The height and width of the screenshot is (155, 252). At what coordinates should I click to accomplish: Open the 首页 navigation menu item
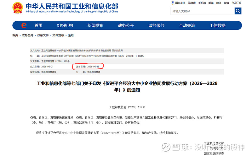38,25
